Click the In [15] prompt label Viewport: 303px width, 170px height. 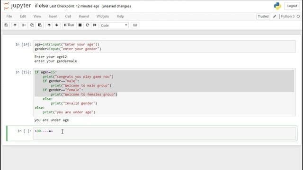coord(23,72)
